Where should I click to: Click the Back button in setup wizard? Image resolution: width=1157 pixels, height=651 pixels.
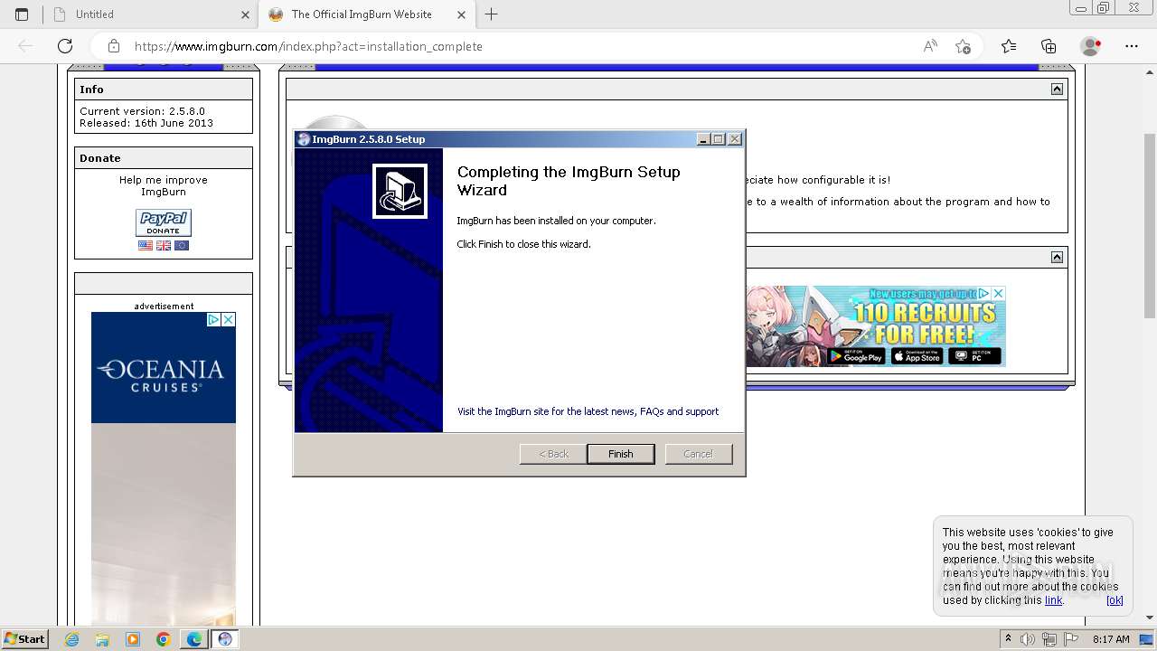tap(553, 454)
